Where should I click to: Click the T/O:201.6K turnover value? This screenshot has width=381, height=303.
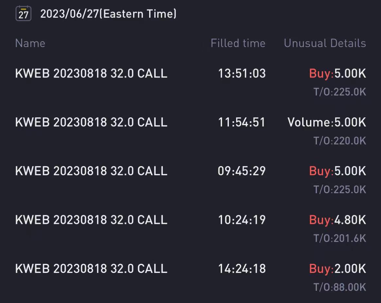click(340, 238)
